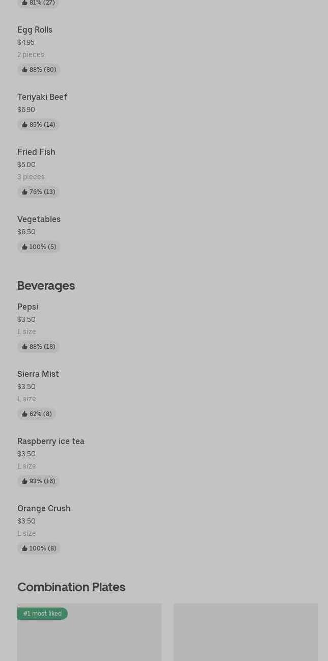Click the thumbs-up icon under Egg Rolls
328x661 pixels.
[x=24, y=70]
